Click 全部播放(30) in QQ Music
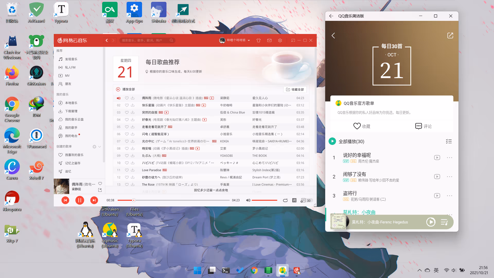494x278 pixels. (x=346, y=141)
